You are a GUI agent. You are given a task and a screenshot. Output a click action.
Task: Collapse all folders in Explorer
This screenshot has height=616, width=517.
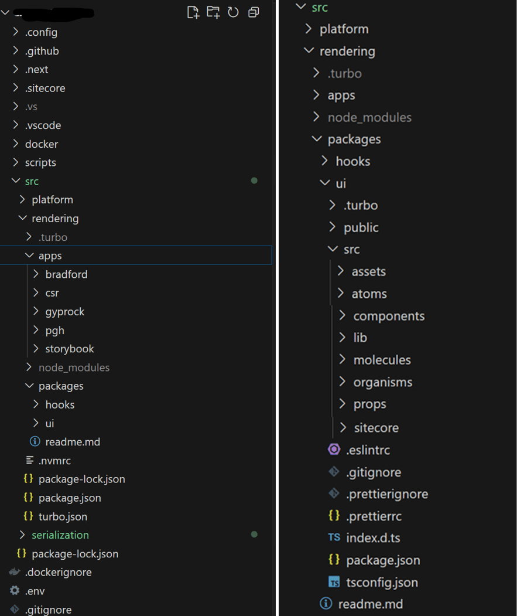pos(253,12)
